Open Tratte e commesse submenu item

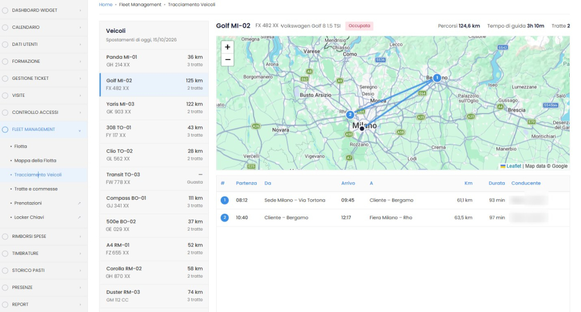36,189
